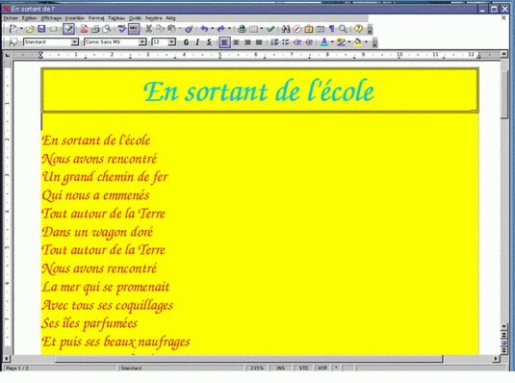Select centered alignment button
515x383 pixels.
(236, 42)
